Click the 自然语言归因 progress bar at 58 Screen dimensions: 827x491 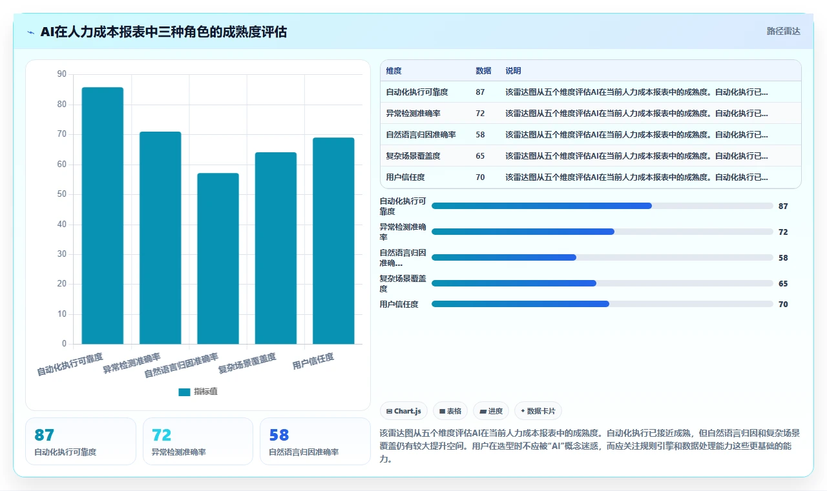[602, 257]
